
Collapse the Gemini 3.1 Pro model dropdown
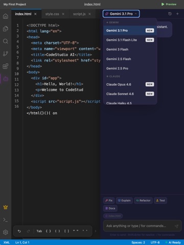[121, 14]
